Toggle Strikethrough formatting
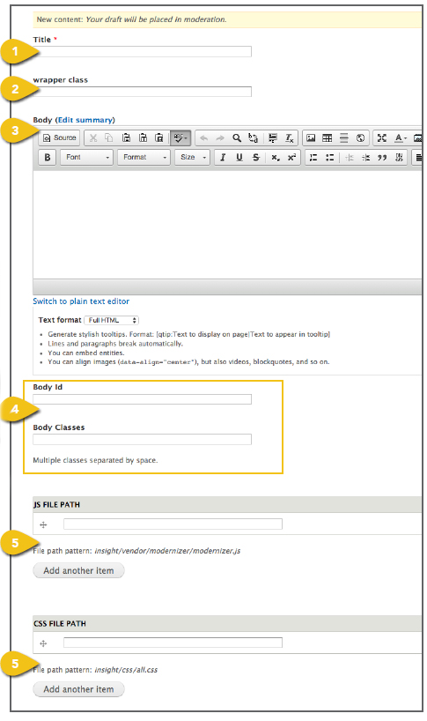 pos(255,157)
